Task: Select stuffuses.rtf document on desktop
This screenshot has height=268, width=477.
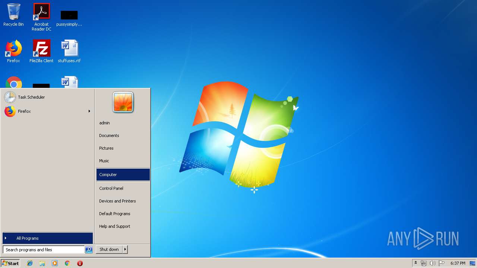Action: 69,51
